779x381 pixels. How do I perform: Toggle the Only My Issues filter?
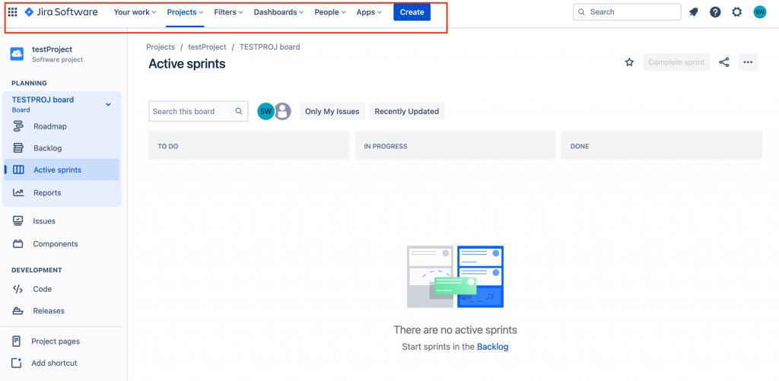(x=332, y=111)
